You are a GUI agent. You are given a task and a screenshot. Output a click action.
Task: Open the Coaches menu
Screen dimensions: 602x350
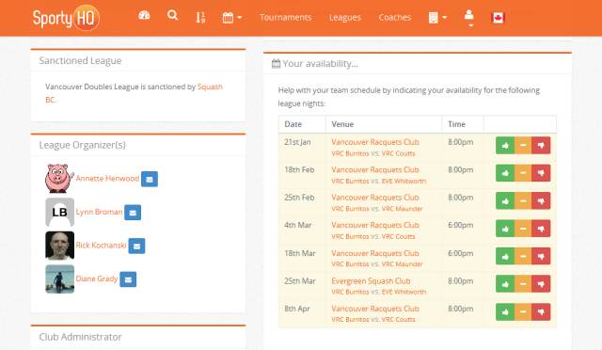395,18
